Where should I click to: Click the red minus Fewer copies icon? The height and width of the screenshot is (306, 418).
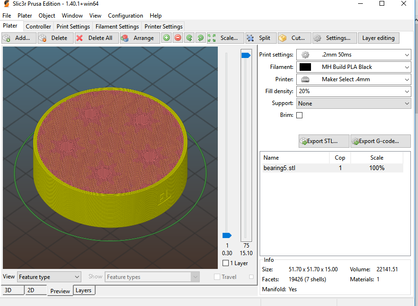[178, 38]
